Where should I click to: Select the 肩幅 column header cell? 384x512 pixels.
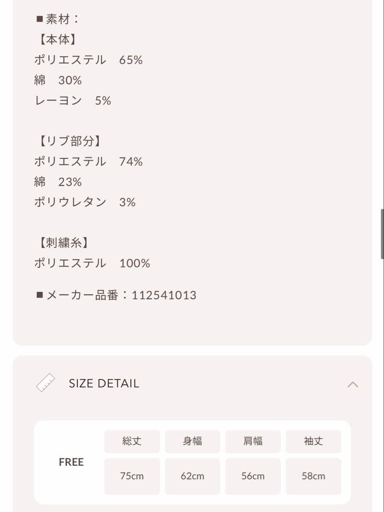[253, 441]
